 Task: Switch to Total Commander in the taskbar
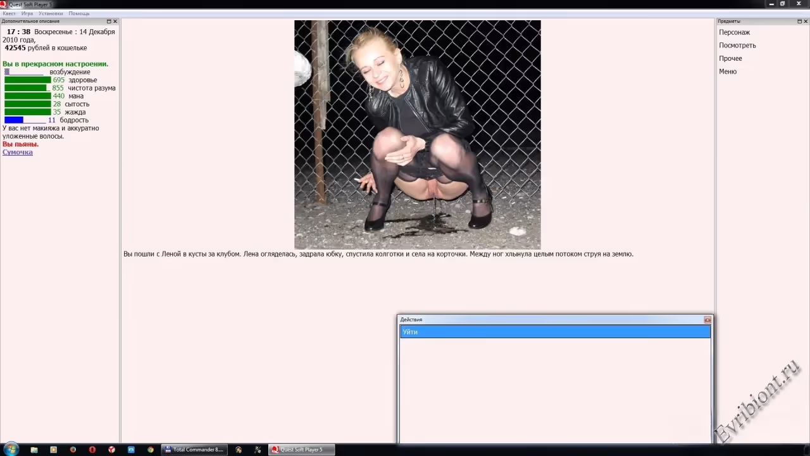(194, 450)
